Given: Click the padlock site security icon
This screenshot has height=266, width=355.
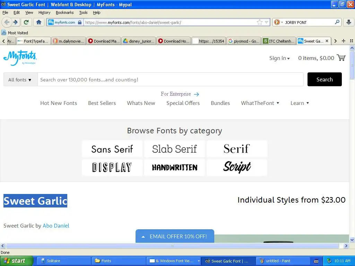Looking at the screenshot, I should click(x=80, y=22).
